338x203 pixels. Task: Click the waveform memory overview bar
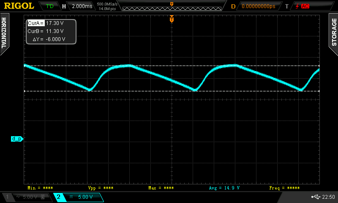coord(172,8)
